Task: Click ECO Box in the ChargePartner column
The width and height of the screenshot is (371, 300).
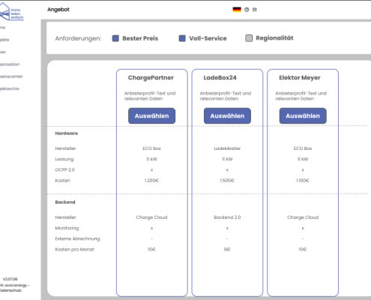Action: [x=151, y=148]
